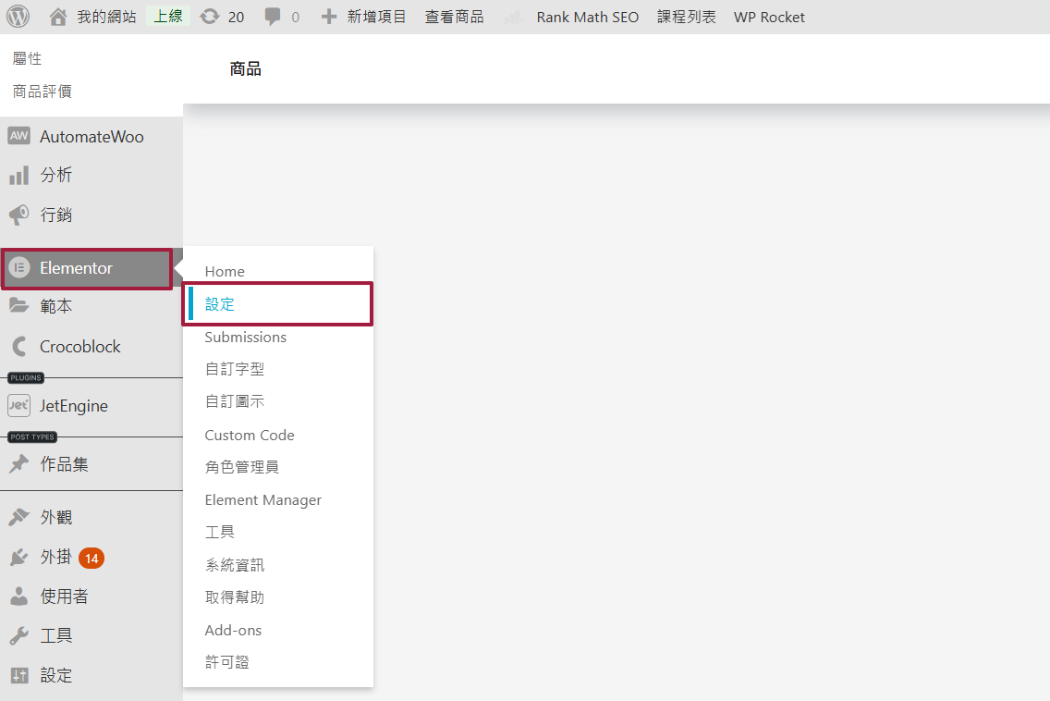Viewport: 1050px width, 701px height.
Task: Click the Elementor logo icon
Action: (18, 268)
